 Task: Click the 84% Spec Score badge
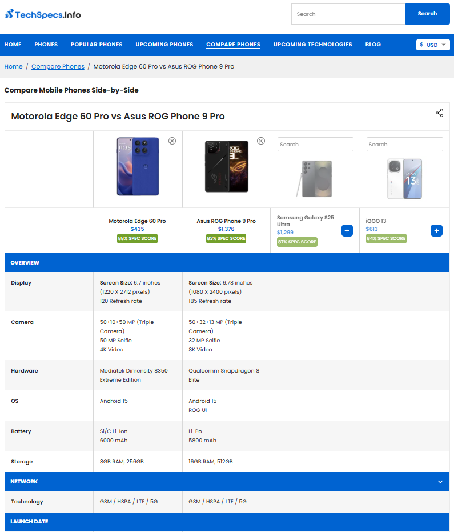click(x=386, y=238)
